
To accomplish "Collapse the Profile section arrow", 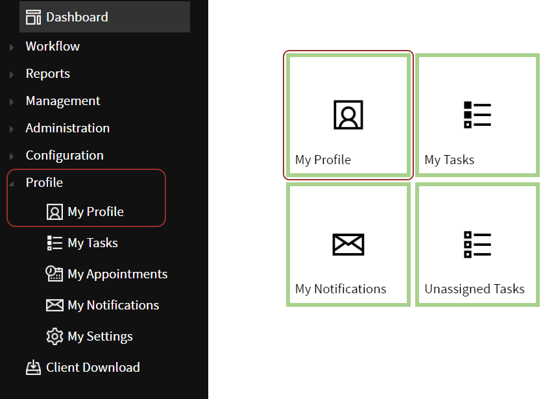I will (x=12, y=184).
